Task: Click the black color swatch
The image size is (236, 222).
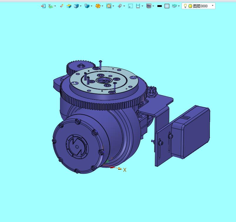Action: click(160, 6)
